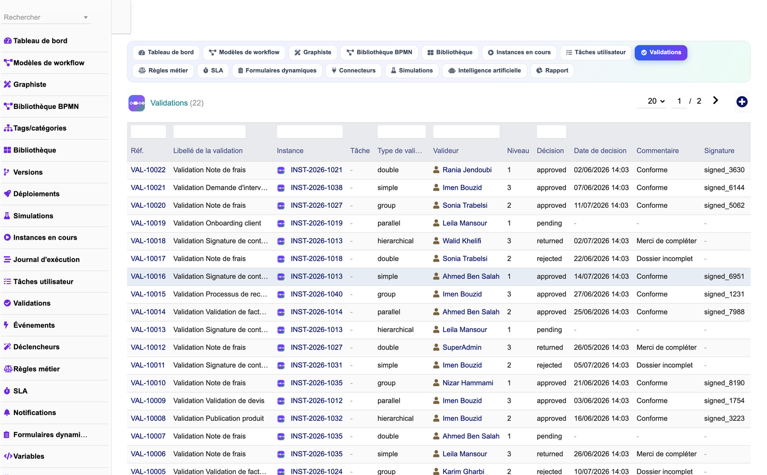Image resolution: width=767 pixels, height=475 pixels.
Task: Open Modèles de workflow in sidebar
Action: [x=49, y=63]
